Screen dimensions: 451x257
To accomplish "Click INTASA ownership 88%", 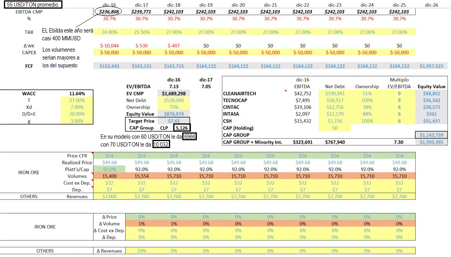I will coord(367,114).
